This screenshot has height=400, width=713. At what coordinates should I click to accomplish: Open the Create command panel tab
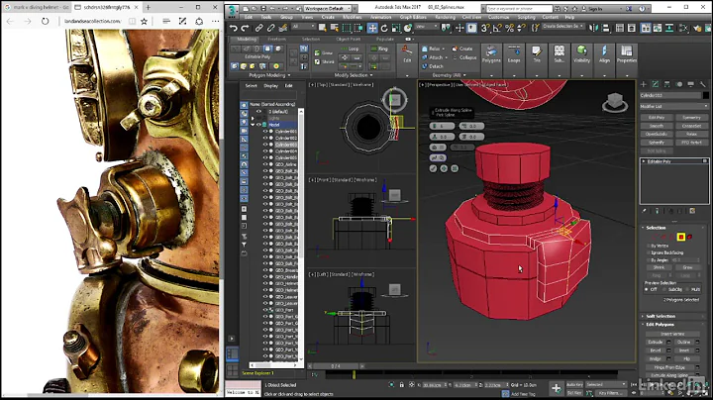click(644, 84)
